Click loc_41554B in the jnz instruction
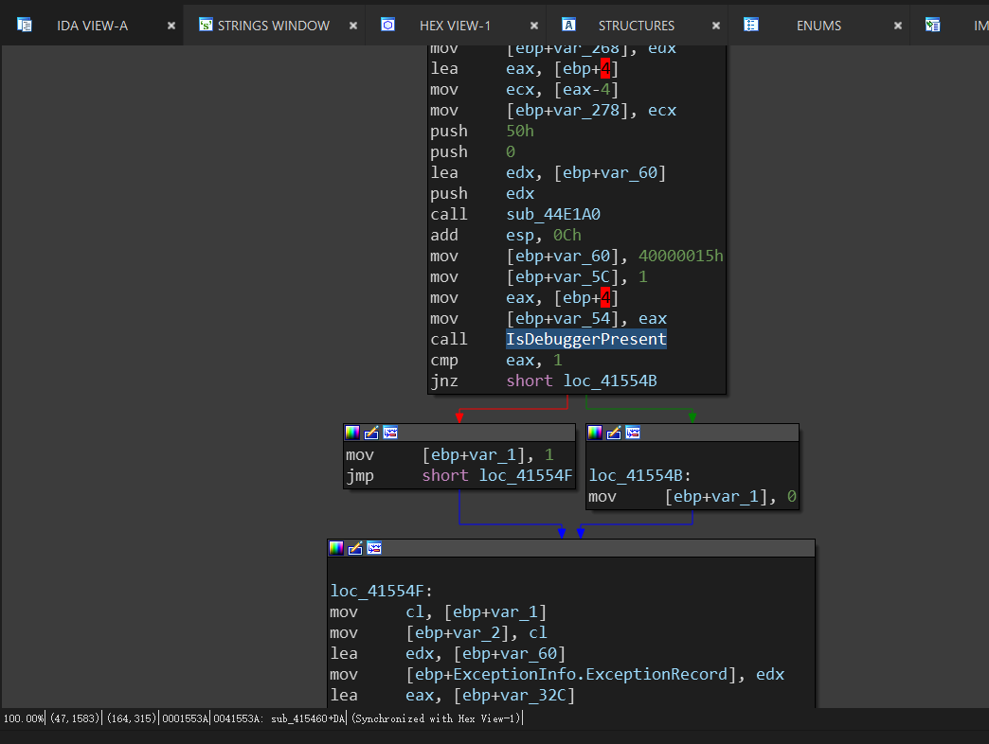The image size is (989, 744). 610,381
